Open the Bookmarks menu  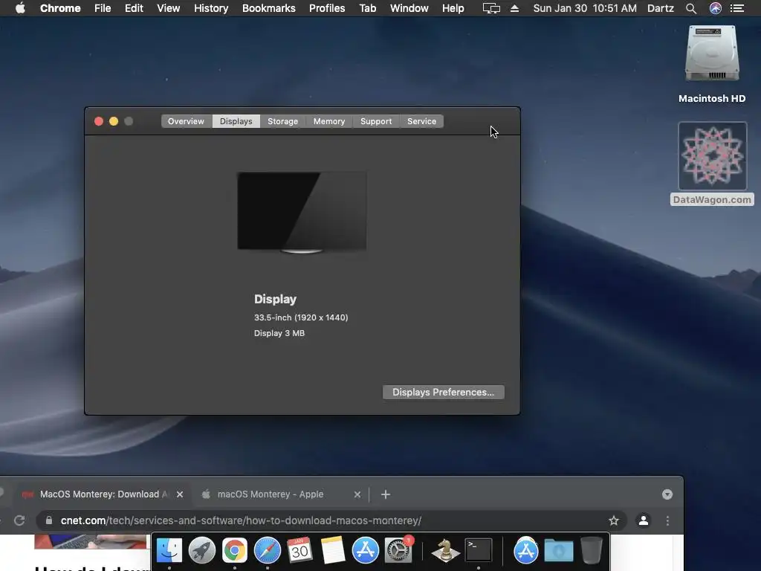click(x=269, y=8)
